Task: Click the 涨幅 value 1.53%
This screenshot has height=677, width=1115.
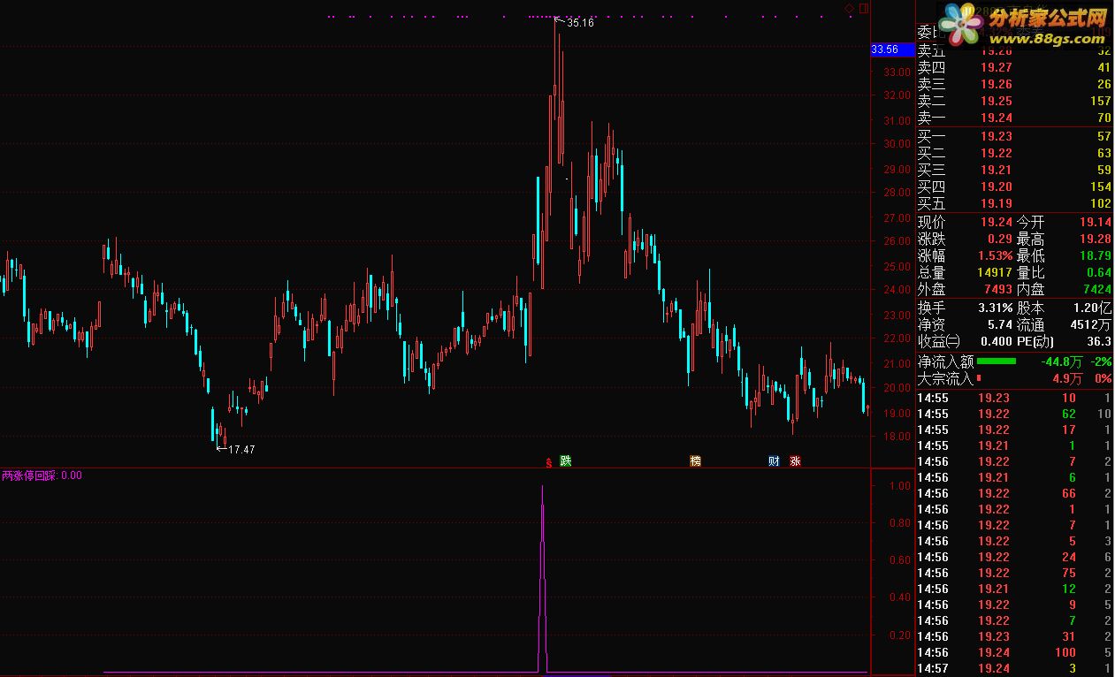Action: point(994,255)
